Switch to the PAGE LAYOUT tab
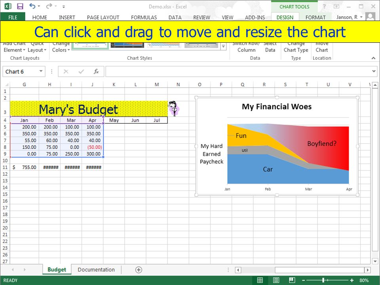The height and width of the screenshot is (285, 380). pos(103,17)
